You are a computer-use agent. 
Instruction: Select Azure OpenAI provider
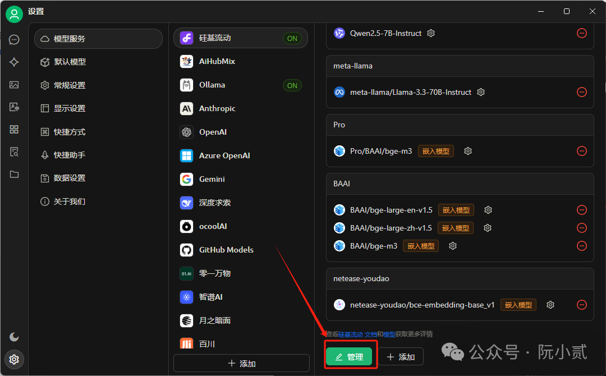point(241,156)
